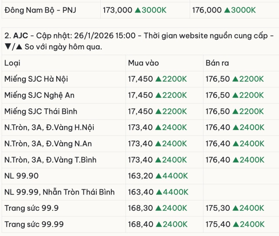This screenshot has width=279, height=236.
Task: Click up arrow in Miếng SJC Hà Nội buy price
Action: click(159, 79)
